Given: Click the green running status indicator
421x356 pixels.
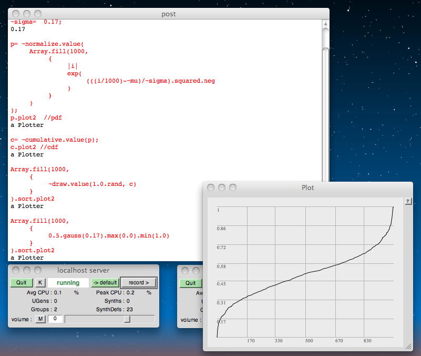Looking at the screenshot, I should (68, 283).
